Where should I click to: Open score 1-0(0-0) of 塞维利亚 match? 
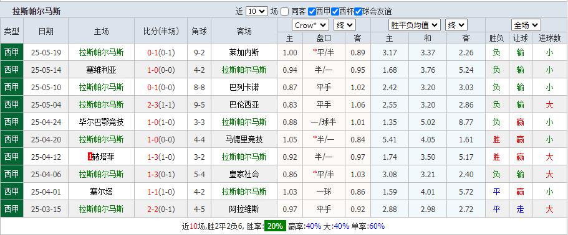pos(161,70)
